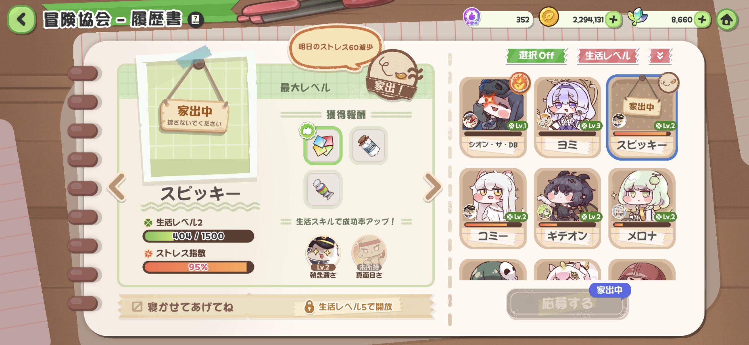Return home via the house icon
Screen dimensions: 749x345
(x=727, y=20)
